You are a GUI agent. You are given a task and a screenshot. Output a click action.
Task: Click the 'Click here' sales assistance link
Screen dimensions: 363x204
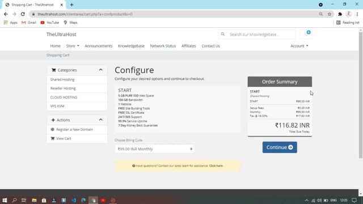(x=216, y=166)
